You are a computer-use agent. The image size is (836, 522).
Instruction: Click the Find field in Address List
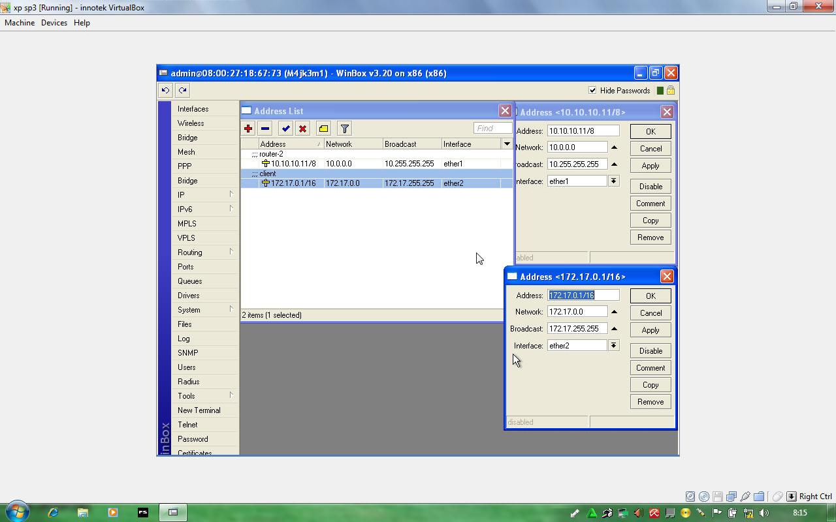pos(492,128)
